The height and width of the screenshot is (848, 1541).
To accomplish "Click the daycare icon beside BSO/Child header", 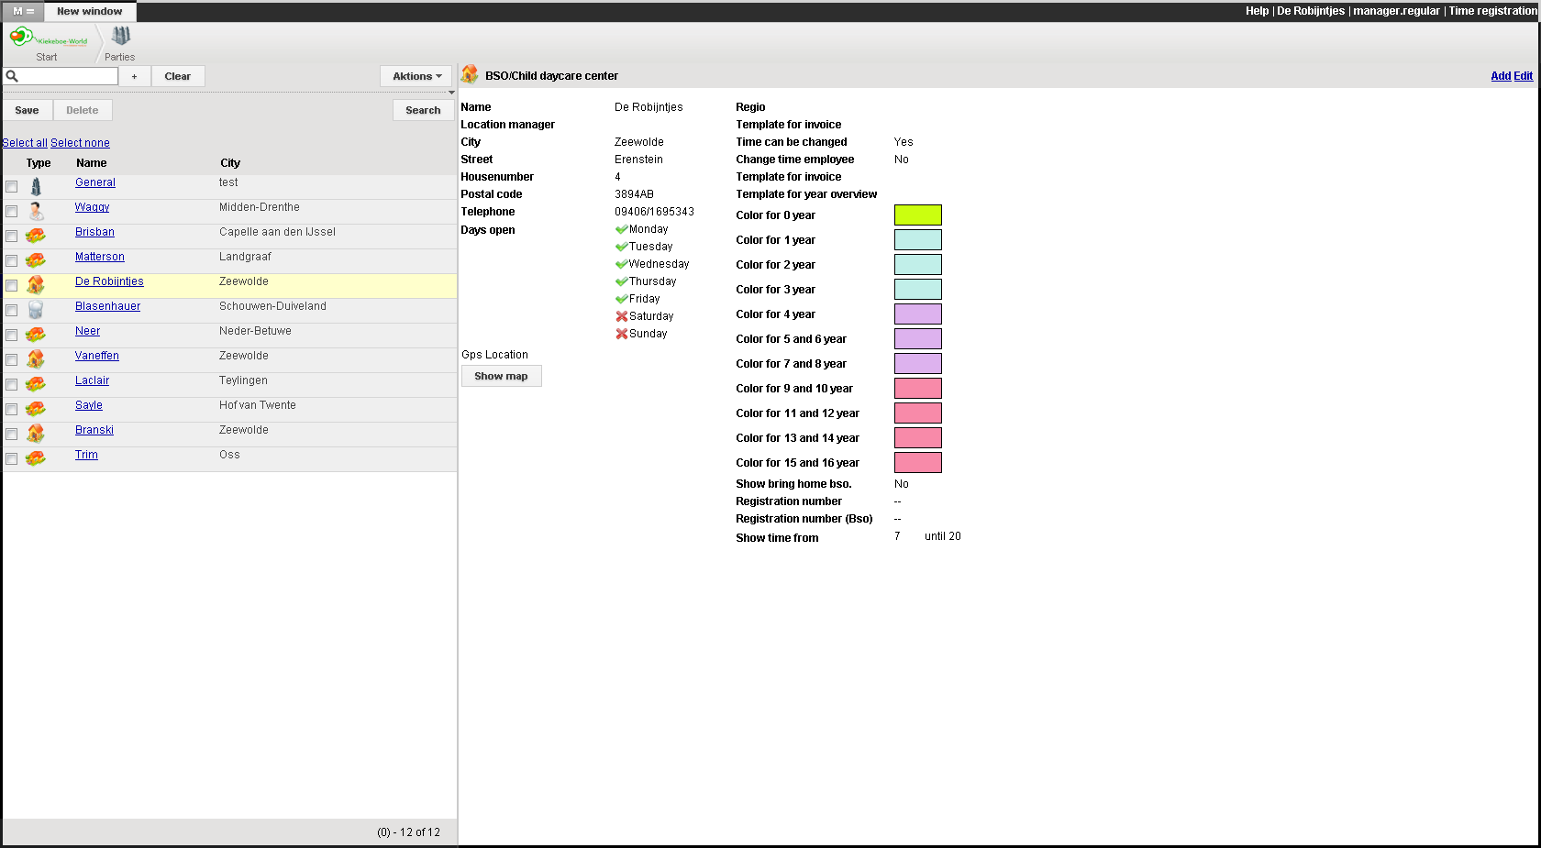I will [x=470, y=75].
